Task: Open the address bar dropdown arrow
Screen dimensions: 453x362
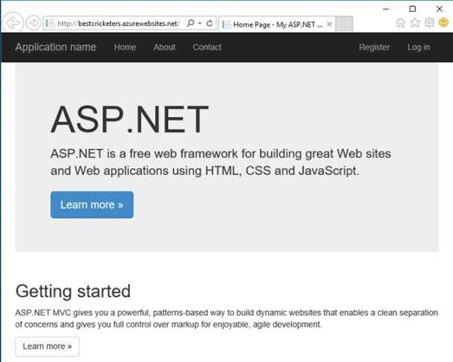Action: 200,23
